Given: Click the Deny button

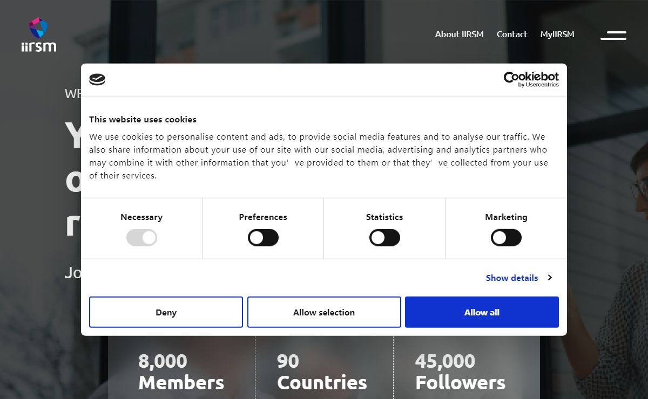Looking at the screenshot, I should (x=166, y=312).
